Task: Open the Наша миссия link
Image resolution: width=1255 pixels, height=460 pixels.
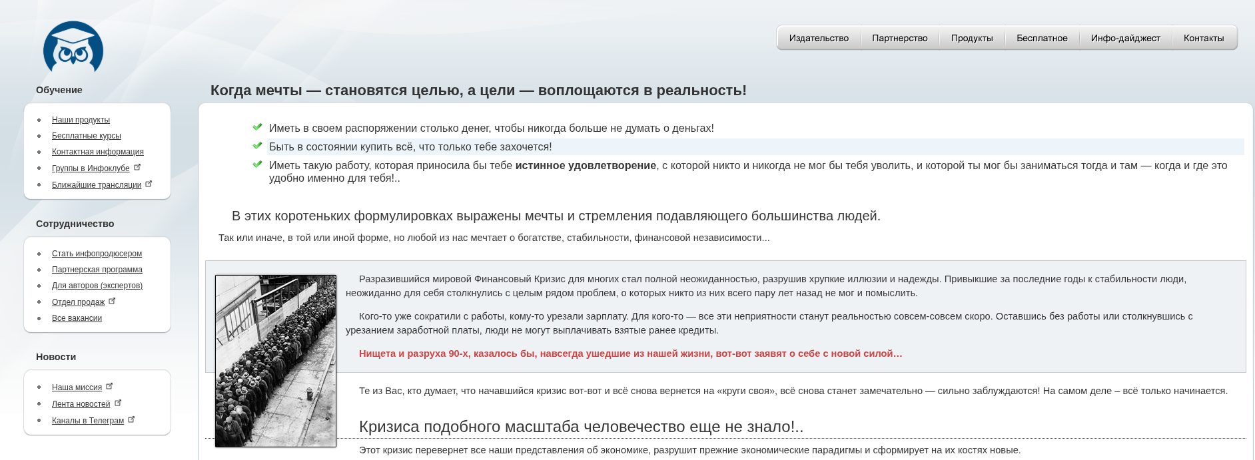Action: coord(77,387)
